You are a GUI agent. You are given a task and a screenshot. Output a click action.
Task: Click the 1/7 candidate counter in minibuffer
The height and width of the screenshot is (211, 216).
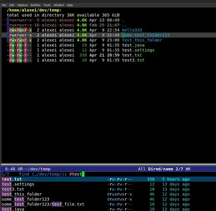[5, 174]
